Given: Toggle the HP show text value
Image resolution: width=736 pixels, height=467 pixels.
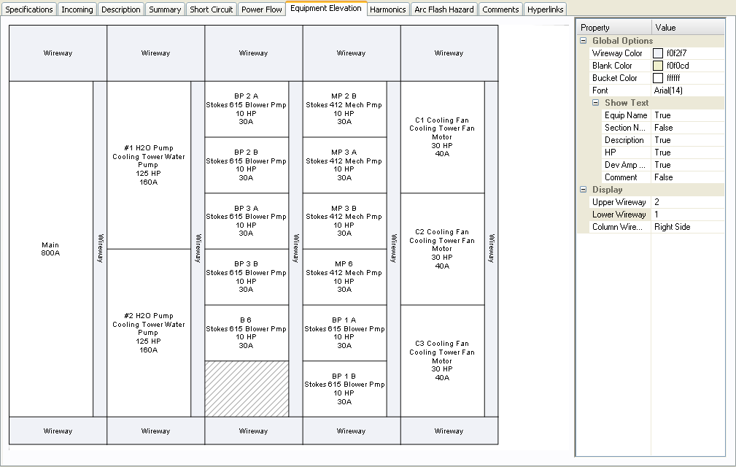Looking at the screenshot, I should point(687,153).
